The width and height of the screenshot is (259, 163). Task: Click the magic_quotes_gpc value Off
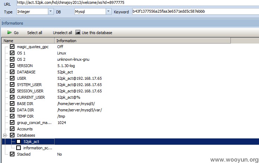(x=60, y=47)
